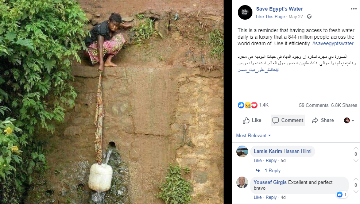Open the #saveegyptswater hashtag link
Image resolution: width=360 pixels, height=204 pixels.
(333, 43)
